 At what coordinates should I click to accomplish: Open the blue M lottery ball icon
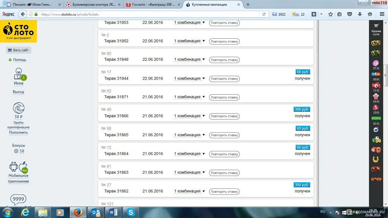376,130
